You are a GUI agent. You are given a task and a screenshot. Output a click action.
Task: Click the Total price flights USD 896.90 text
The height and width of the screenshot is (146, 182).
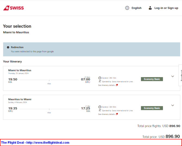[x=159, y=126]
